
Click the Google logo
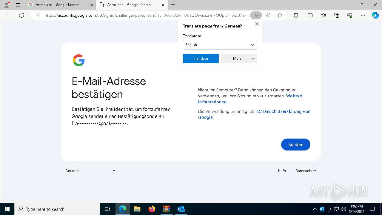[78, 60]
